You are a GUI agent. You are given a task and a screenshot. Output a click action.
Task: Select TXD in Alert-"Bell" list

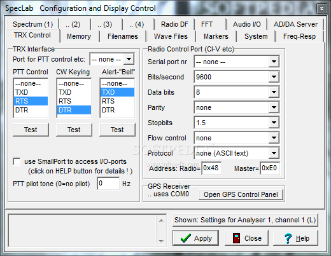pyautogui.click(x=118, y=92)
